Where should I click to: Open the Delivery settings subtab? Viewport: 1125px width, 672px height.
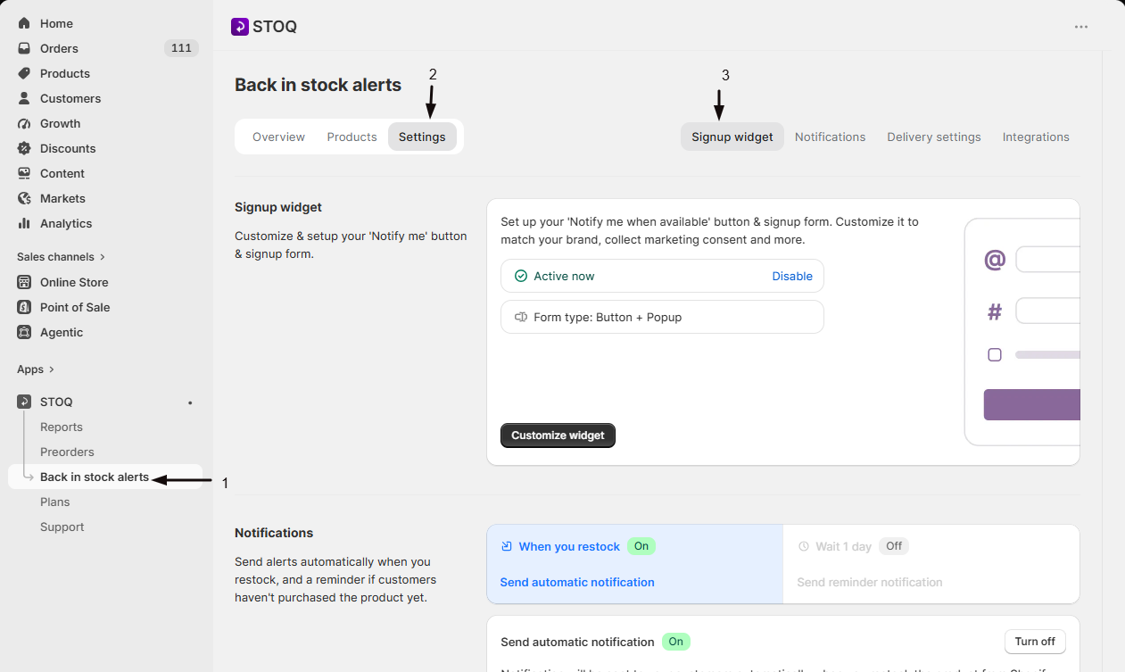pyautogui.click(x=934, y=137)
